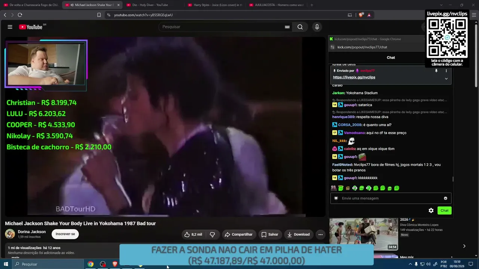This screenshot has height=269, width=479.
Task: Open a new browser tab
Action: [312, 5]
